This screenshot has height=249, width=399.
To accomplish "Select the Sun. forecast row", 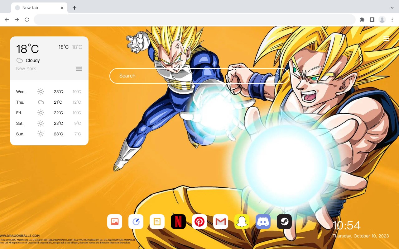I will (x=49, y=134).
